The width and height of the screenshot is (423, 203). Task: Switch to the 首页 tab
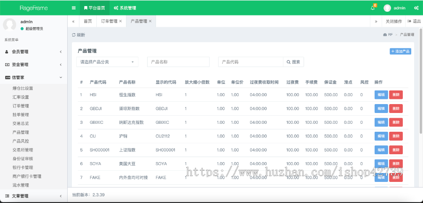pyautogui.click(x=88, y=21)
